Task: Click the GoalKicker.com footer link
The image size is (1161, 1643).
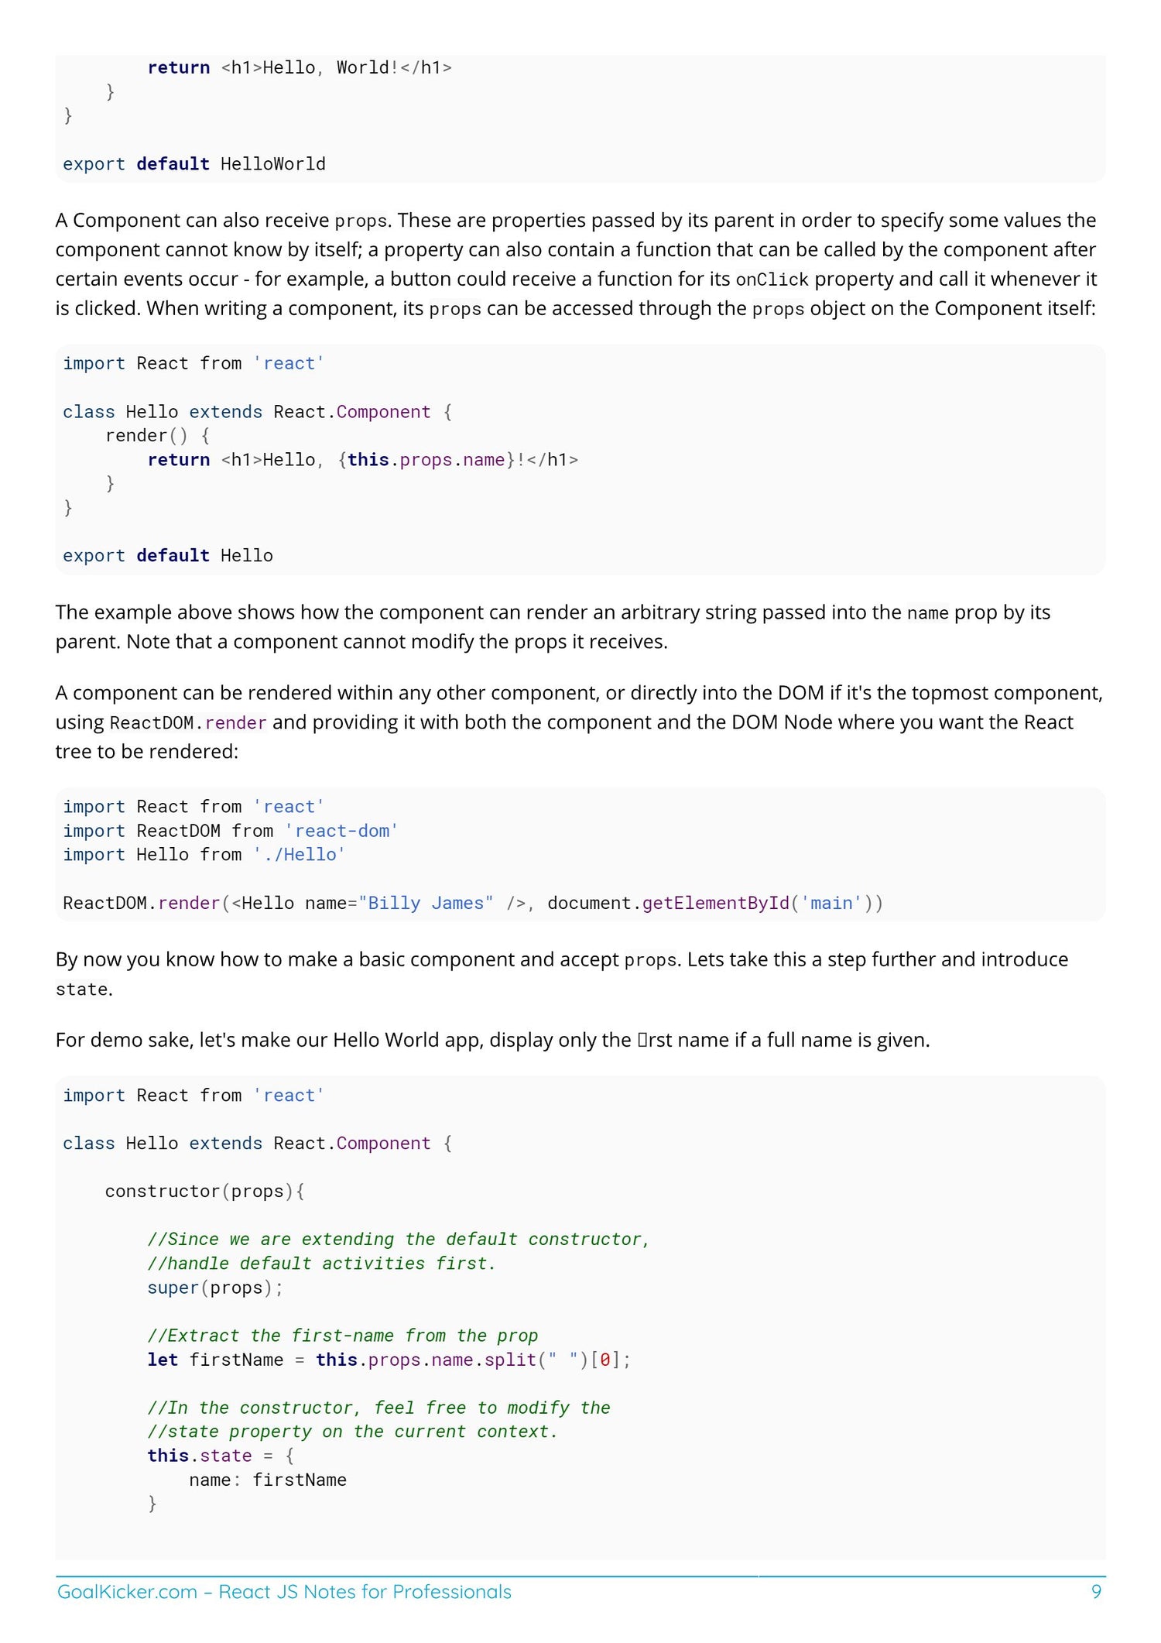Action: [x=283, y=1592]
